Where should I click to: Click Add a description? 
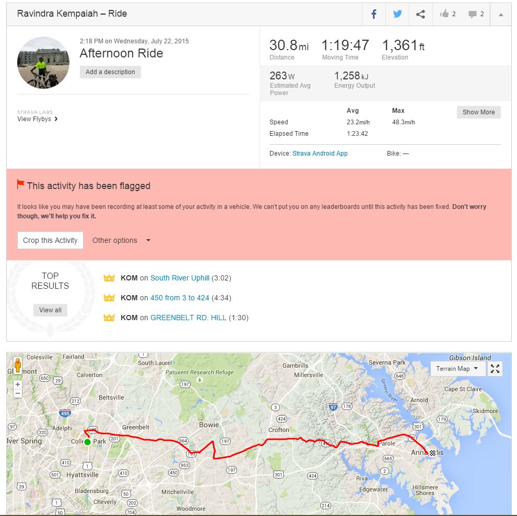coord(110,72)
